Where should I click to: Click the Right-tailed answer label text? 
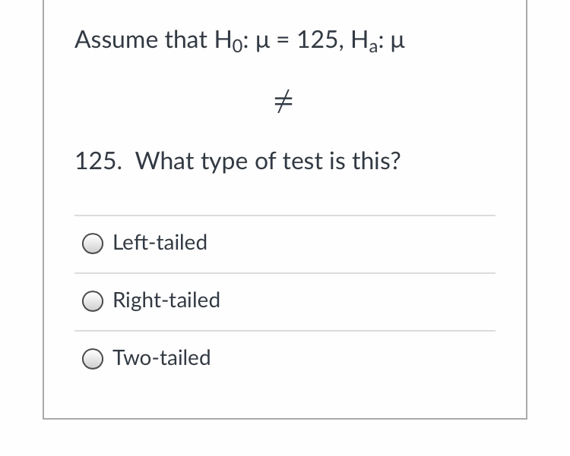click(166, 300)
